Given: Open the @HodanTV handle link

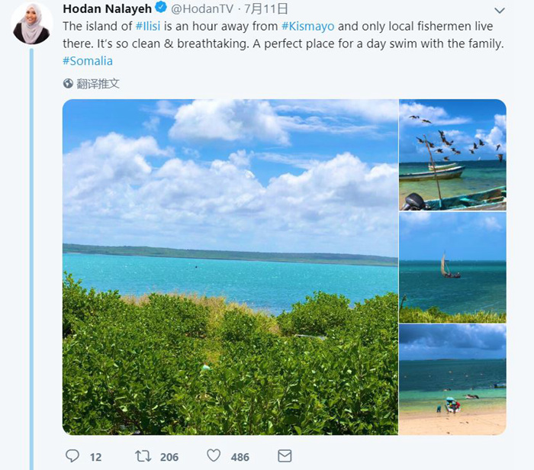Looking at the screenshot, I should pyautogui.click(x=201, y=9).
